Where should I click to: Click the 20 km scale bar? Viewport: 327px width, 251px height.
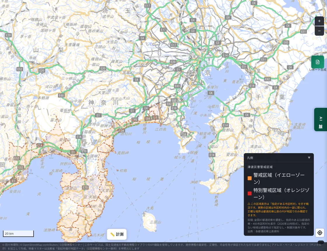(x=18, y=234)
